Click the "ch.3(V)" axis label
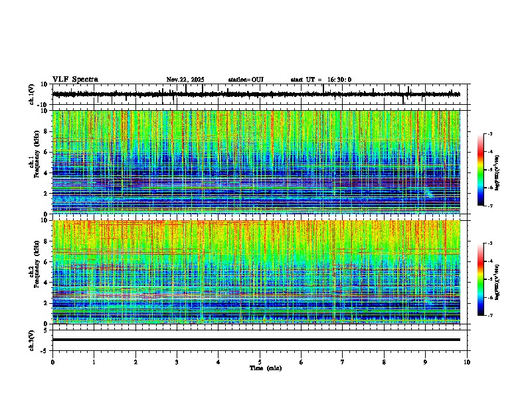Screen dimensions: 526x406 coord(32,340)
